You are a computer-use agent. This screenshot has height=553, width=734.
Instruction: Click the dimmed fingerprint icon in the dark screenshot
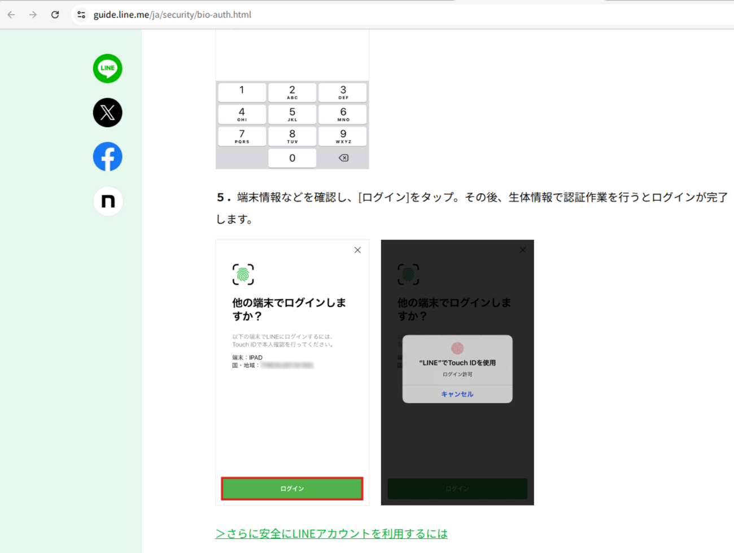point(408,275)
